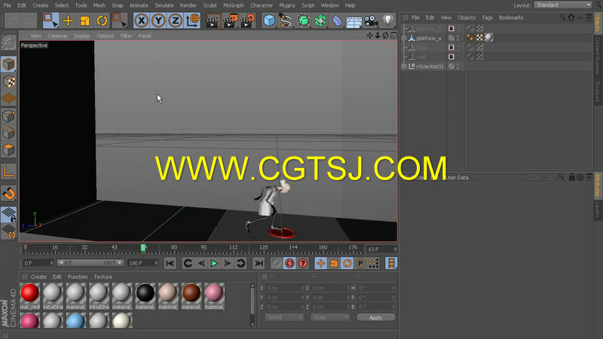Toggle the Y-axis lock
This screenshot has height=339, width=603.
pos(158,20)
